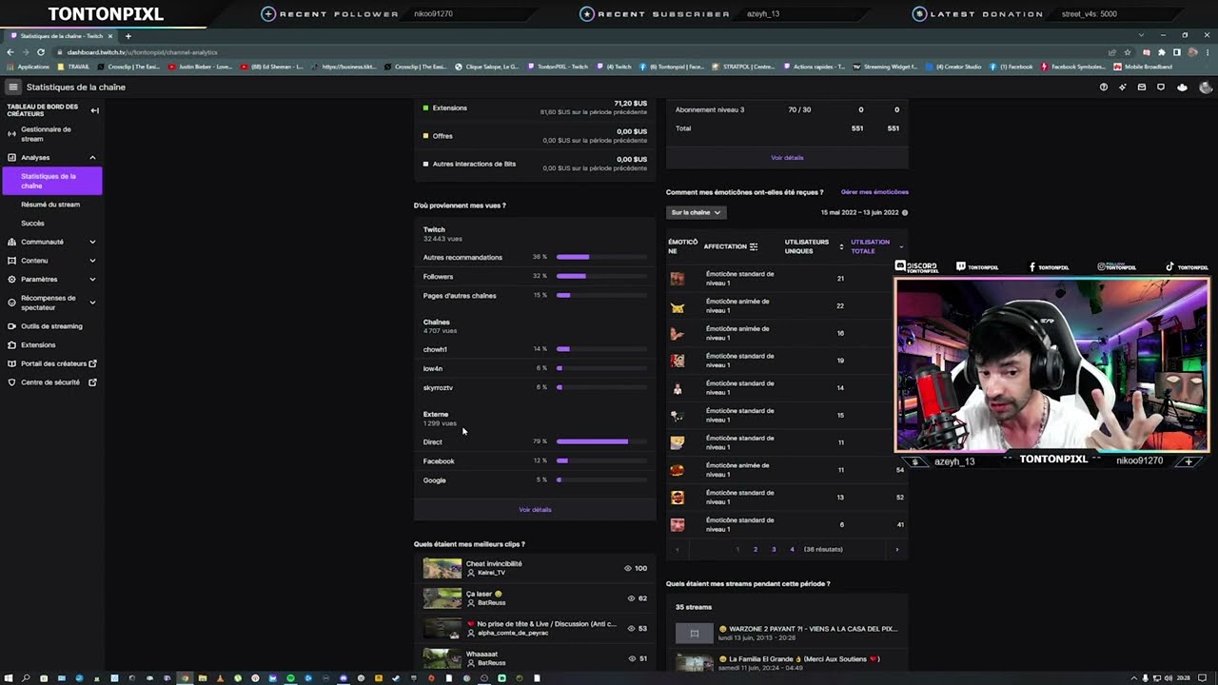This screenshot has width=1218, height=685.
Task: Open Portail des créateurs external link
Action: point(51,363)
